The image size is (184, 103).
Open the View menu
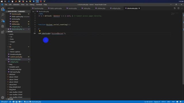[x=23, y=5]
